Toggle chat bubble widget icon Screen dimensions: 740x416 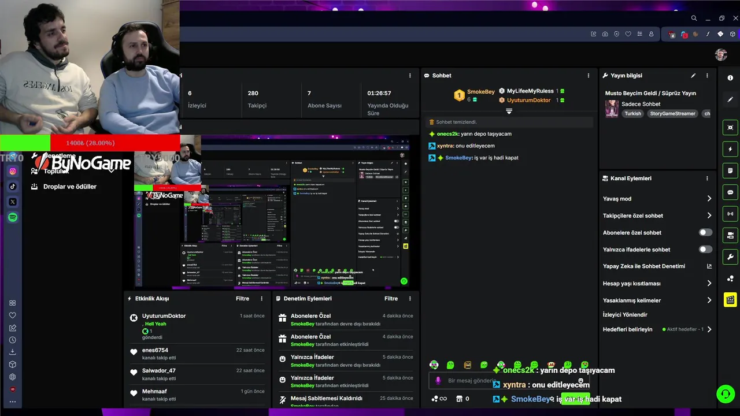click(x=730, y=192)
